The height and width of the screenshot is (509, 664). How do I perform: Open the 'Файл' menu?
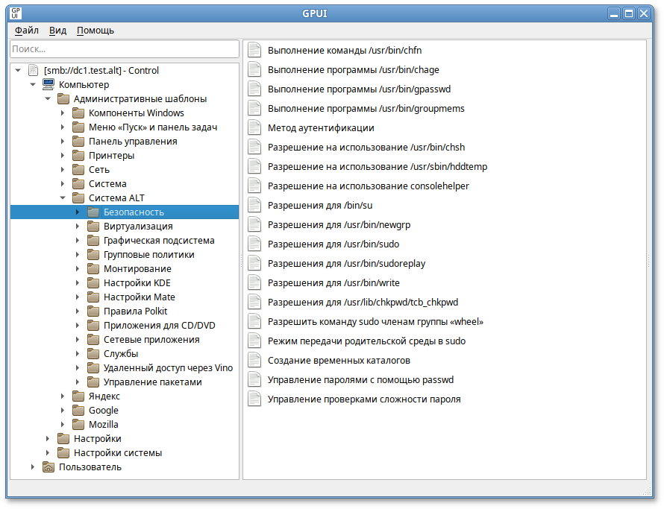pos(27,31)
